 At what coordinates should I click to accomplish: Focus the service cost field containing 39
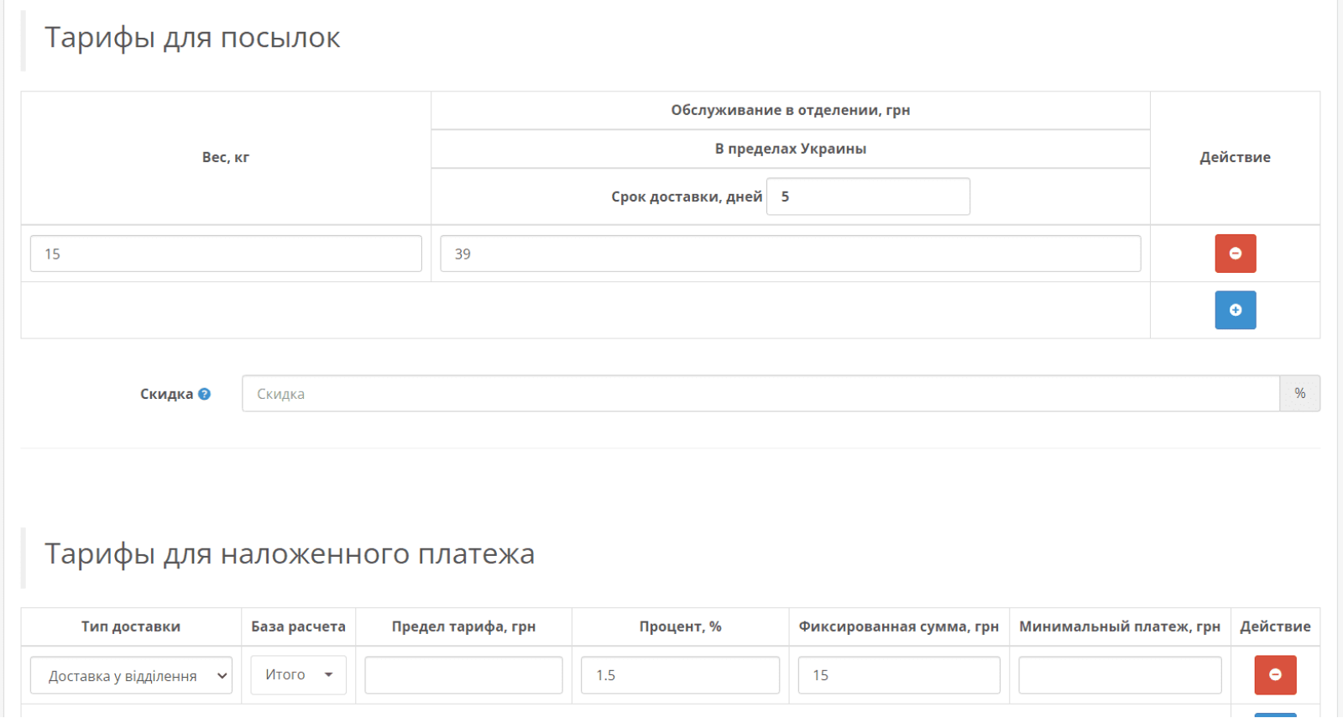790,254
